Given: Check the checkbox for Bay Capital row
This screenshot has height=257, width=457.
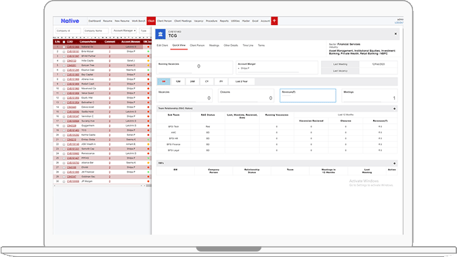Looking at the screenshot, I should (64, 75).
